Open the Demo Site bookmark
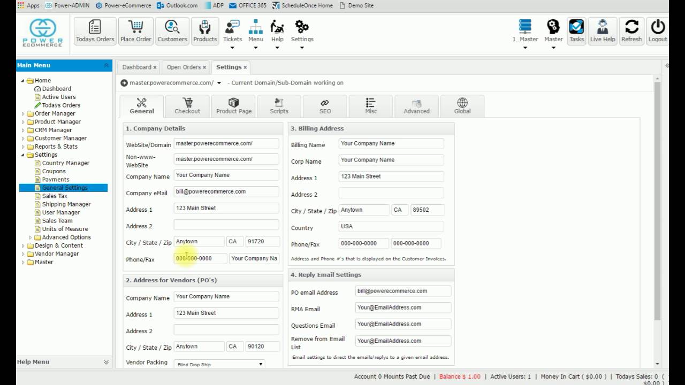This screenshot has width=685, height=385. tap(357, 5)
